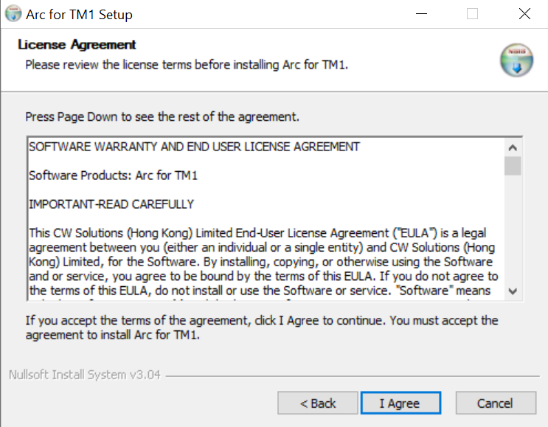The image size is (548, 427).
Task: Click the License Agreement header title
Action: [x=77, y=45]
